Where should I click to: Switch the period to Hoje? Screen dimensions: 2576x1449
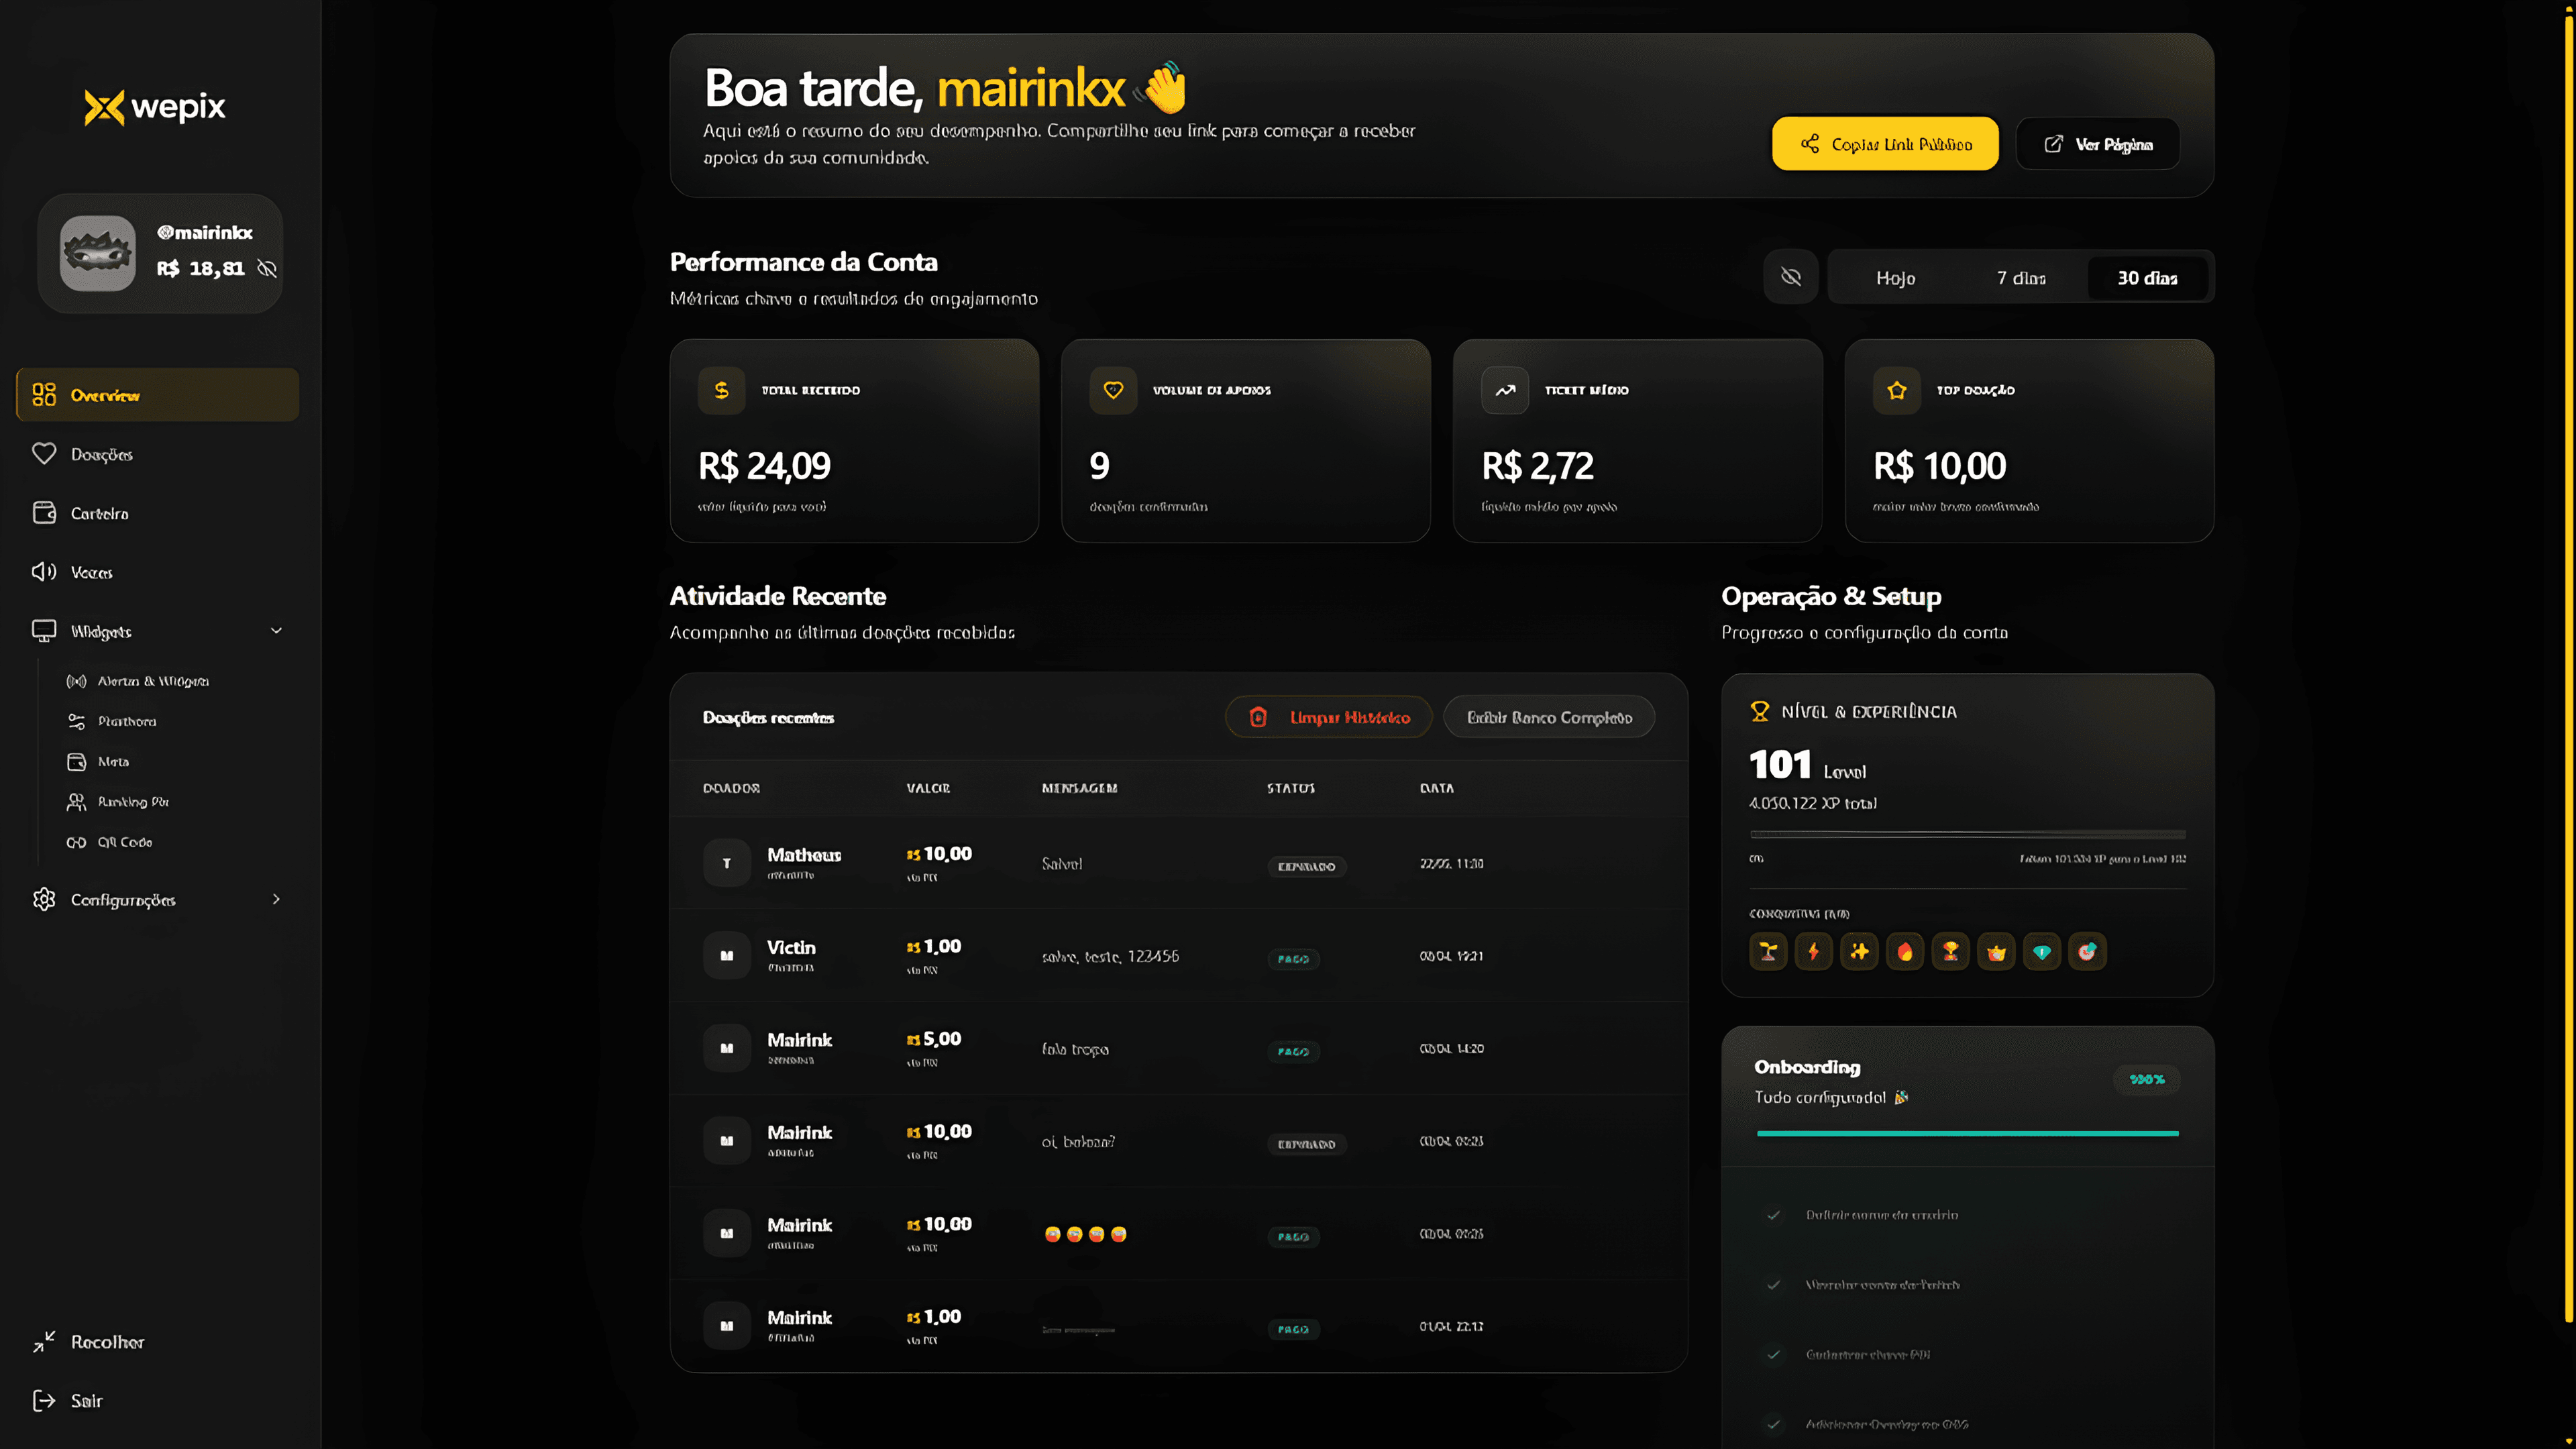(x=1895, y=278)
